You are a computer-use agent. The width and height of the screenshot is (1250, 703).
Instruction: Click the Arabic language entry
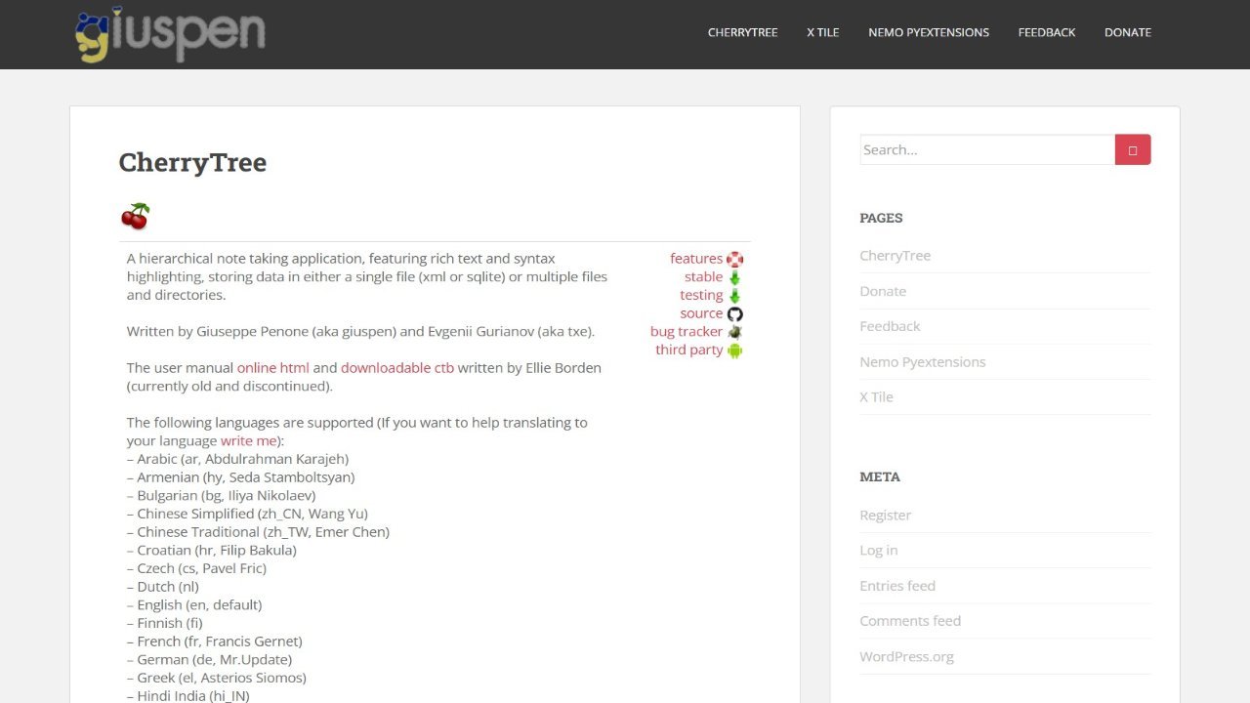pyautogui.click(x=237, y=459)
